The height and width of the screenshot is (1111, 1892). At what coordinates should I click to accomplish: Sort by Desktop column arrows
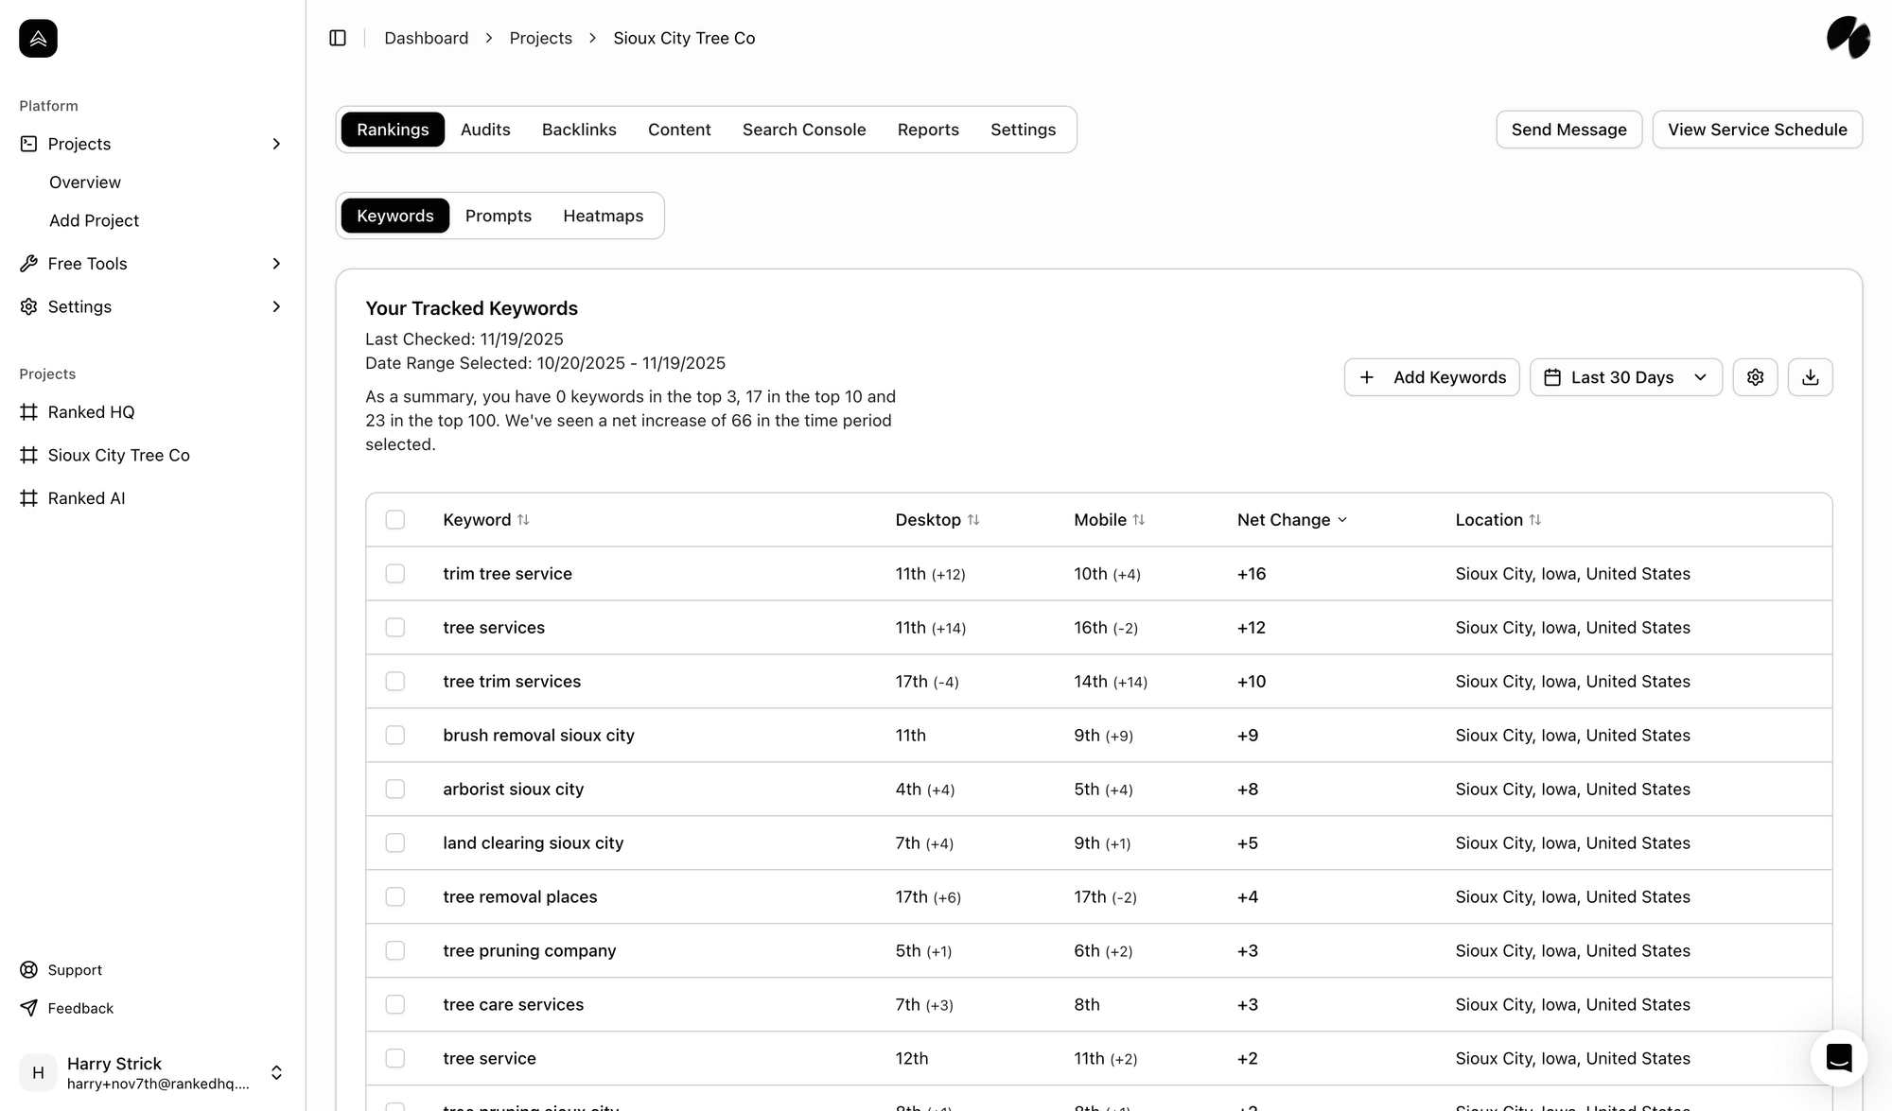[973, 520]
